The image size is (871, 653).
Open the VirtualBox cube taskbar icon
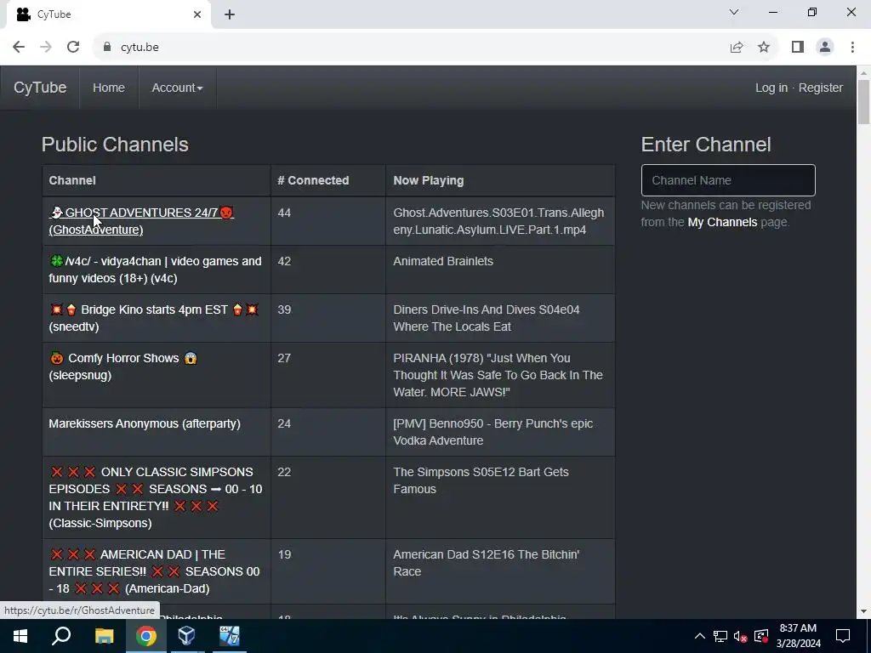(x=186, y=636)
